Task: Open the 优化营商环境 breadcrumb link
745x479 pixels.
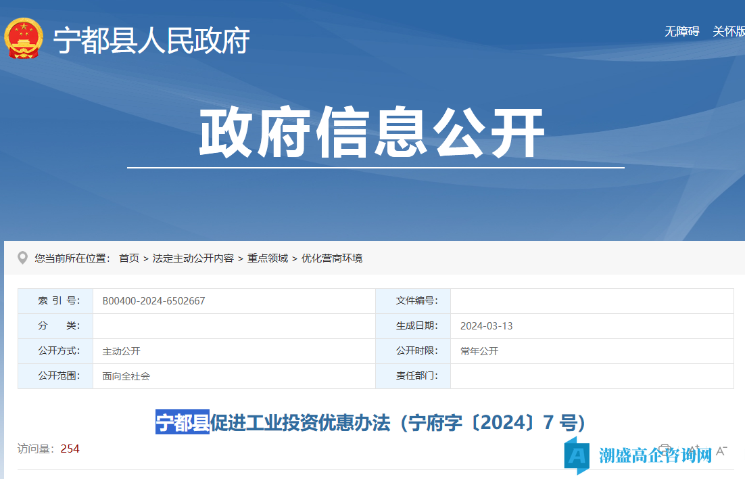Action: pyautogui.click(x=332, y=258)
